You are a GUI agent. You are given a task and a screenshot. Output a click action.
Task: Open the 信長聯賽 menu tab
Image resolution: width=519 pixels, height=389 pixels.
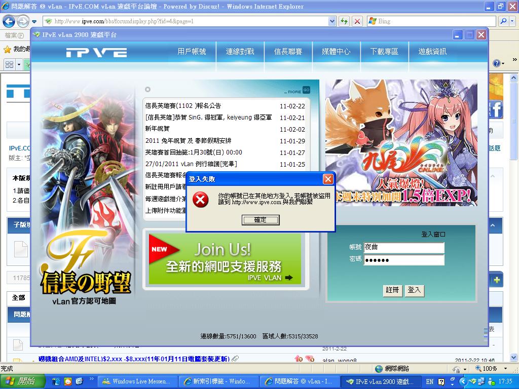[x=288, y=52]
